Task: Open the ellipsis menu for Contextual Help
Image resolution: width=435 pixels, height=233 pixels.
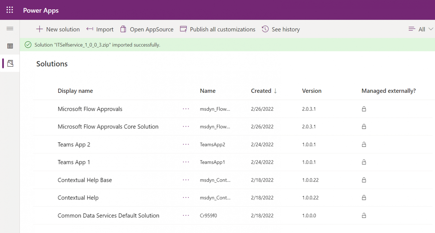Action: (x=186, y=198)
